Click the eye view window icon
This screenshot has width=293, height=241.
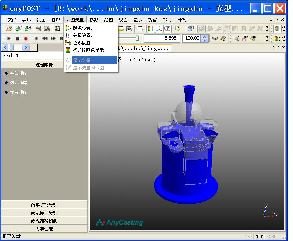(x=129, y=29)
